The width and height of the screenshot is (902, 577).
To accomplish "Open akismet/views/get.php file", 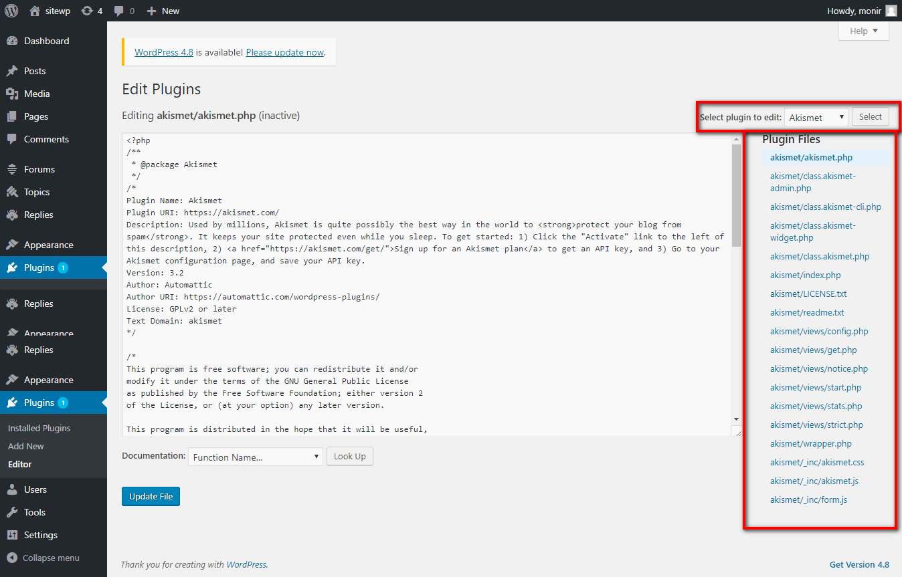I will pyautogui.click(x=814, y=350).
